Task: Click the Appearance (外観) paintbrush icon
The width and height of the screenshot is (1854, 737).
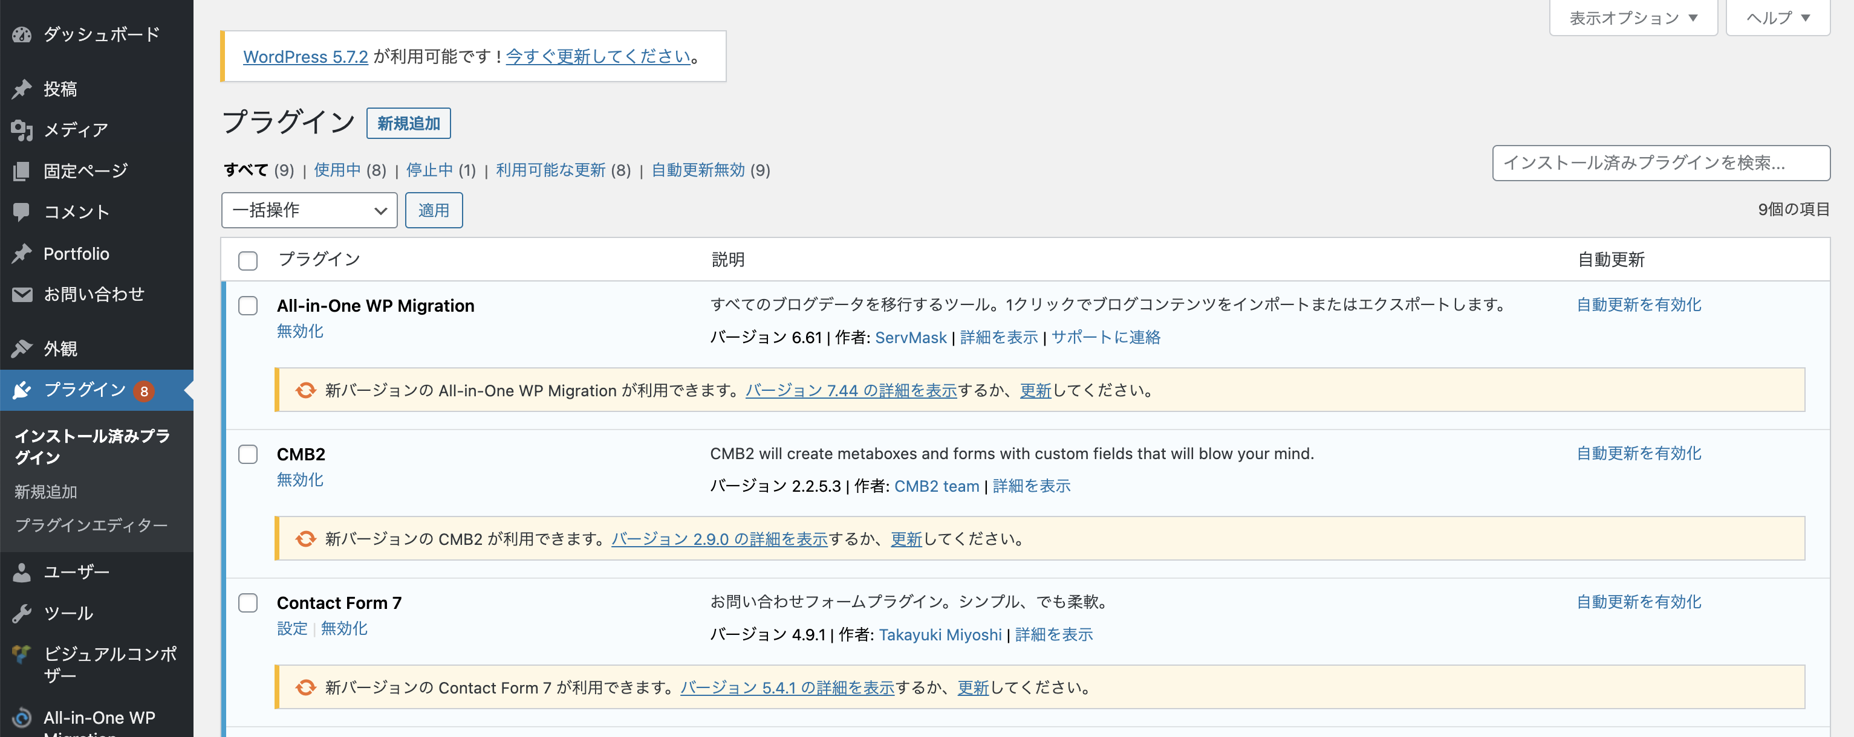Action: click(x=22, y=349)
